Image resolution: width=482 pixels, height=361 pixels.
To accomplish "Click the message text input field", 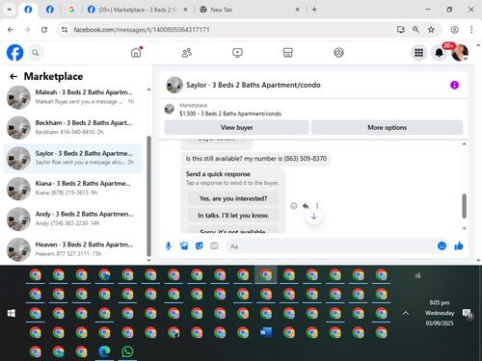I will [x=330, y=246].
